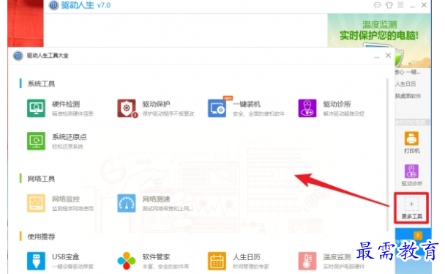Viewport: 445px width, 274px height.
Task: Click the 温度监测 promotional banner
Action: click(x=379, y=40)
